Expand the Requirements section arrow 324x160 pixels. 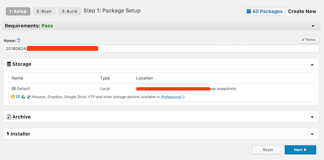click(x=313, y=26)
